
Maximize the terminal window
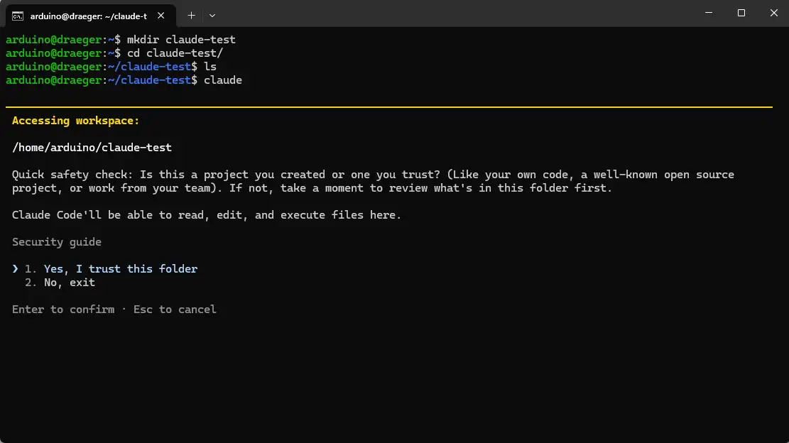741,13
